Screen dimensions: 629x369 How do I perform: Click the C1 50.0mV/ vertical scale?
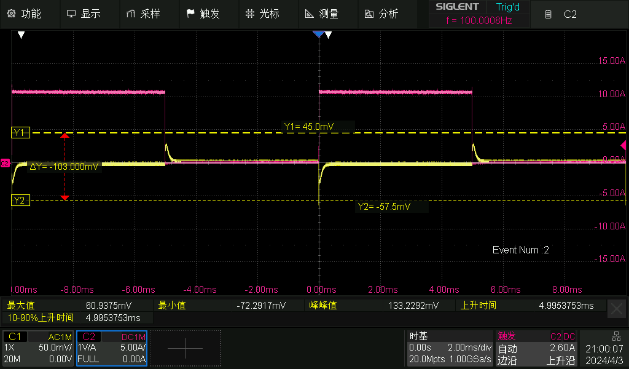55,347
